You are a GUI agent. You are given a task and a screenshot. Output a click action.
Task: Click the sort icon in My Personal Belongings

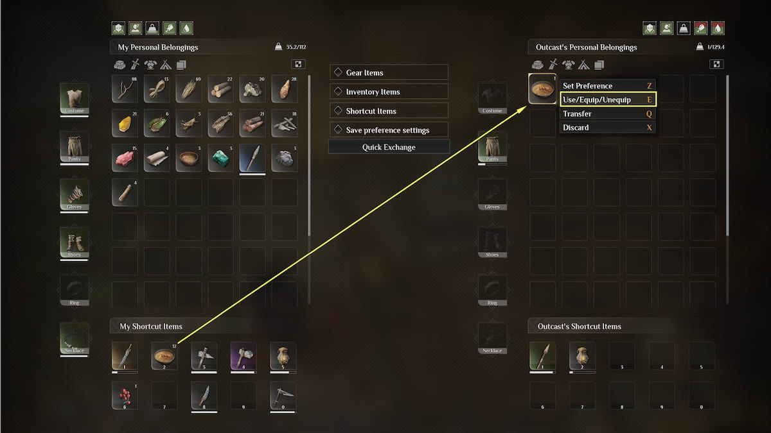click(x=298, y=64)
